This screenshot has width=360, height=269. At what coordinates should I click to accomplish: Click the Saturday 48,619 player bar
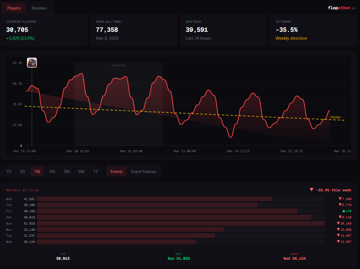click(x=181, y=217)
